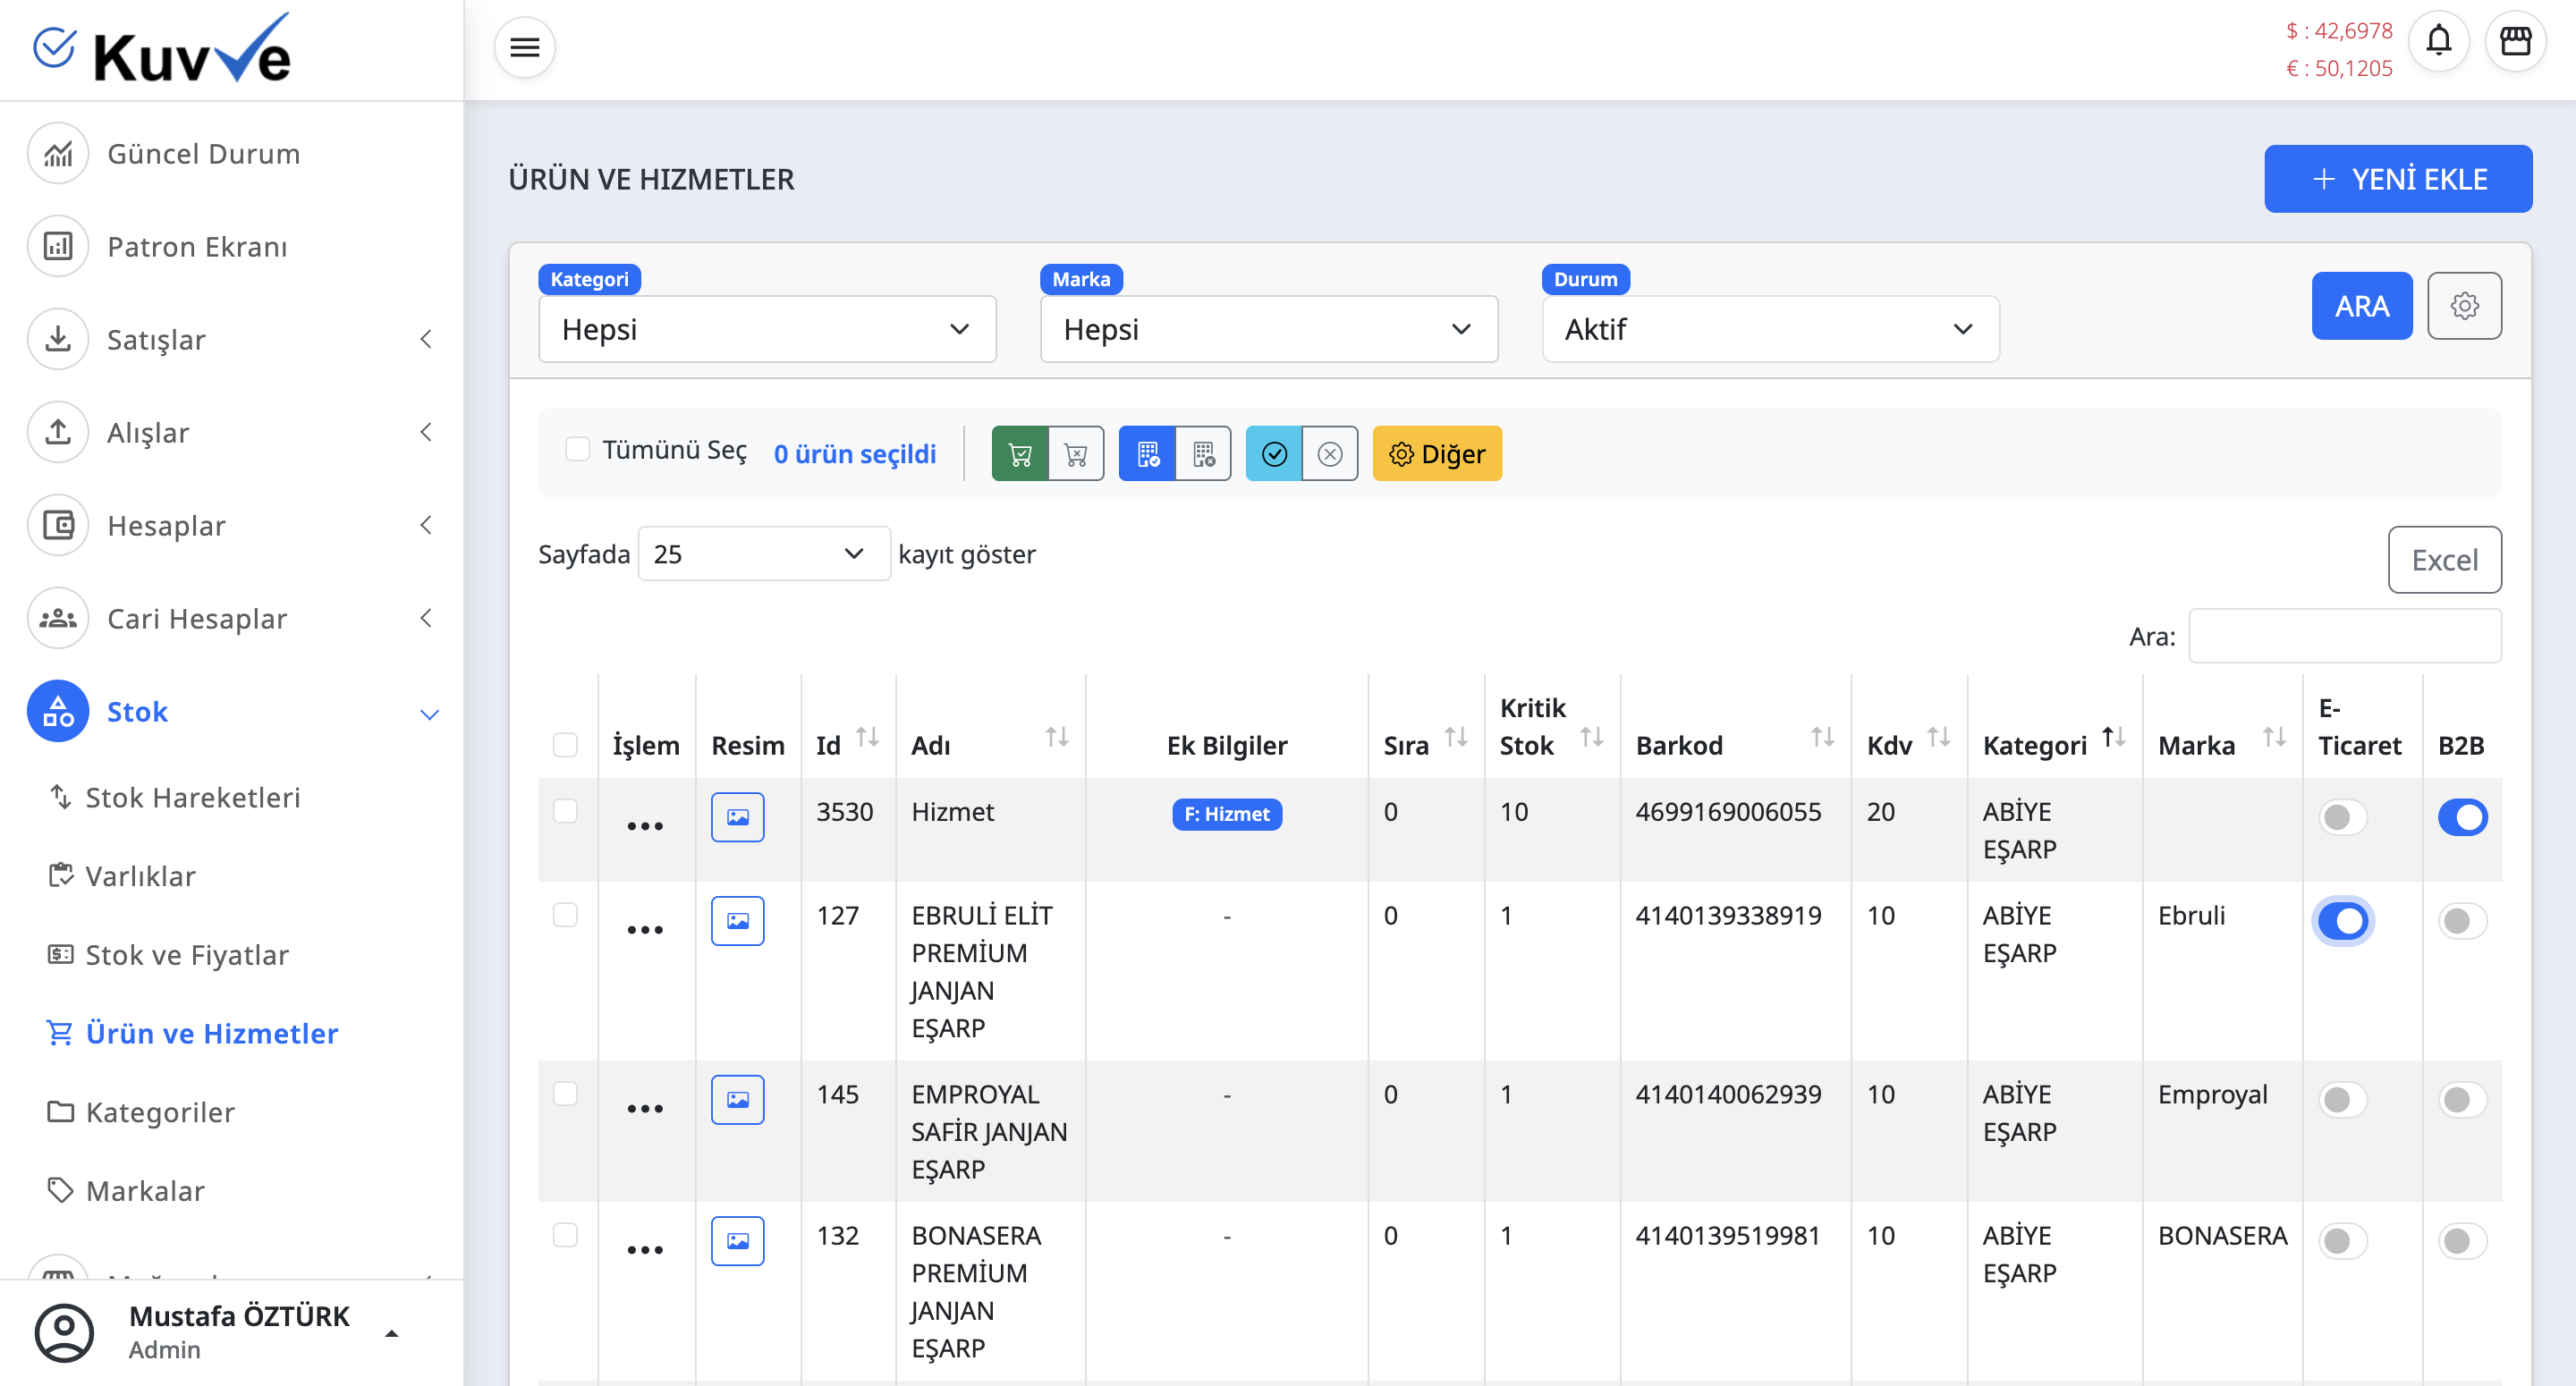Image resolution: width=2576 pixels, height=1386 pixels.
Task: Open the notifications bell icon
Action: click(x=2438, y=42)
